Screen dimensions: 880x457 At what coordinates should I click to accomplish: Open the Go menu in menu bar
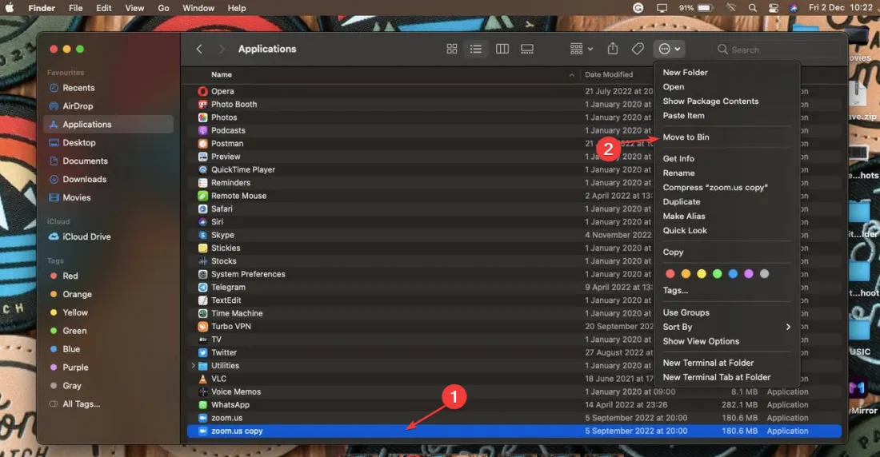pyautogui.click(x=163, y=8)
